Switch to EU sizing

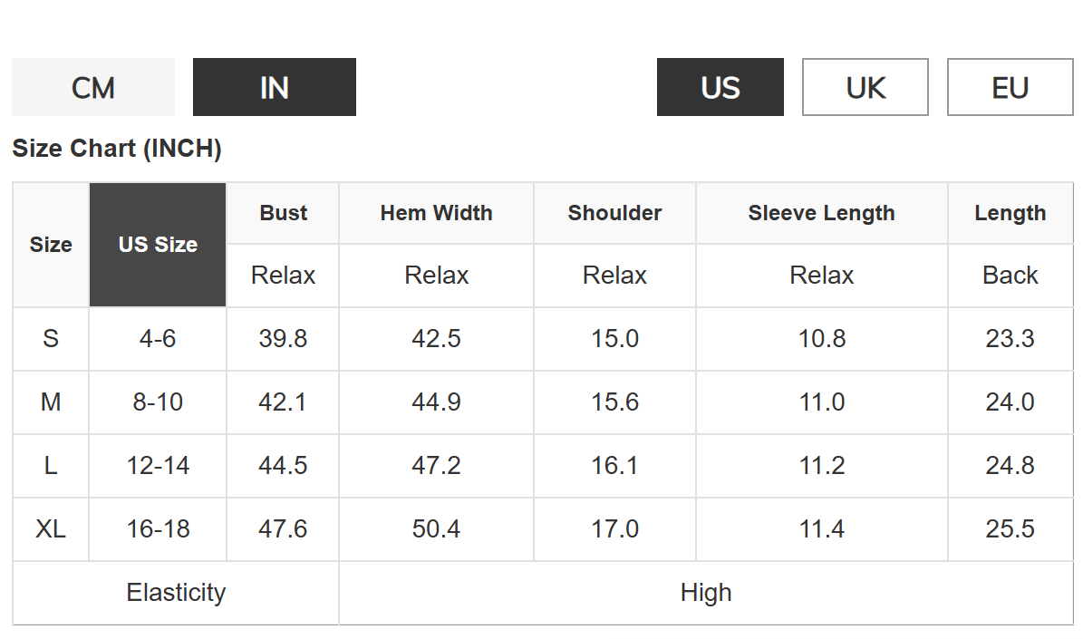click(x=1010, y=88)
